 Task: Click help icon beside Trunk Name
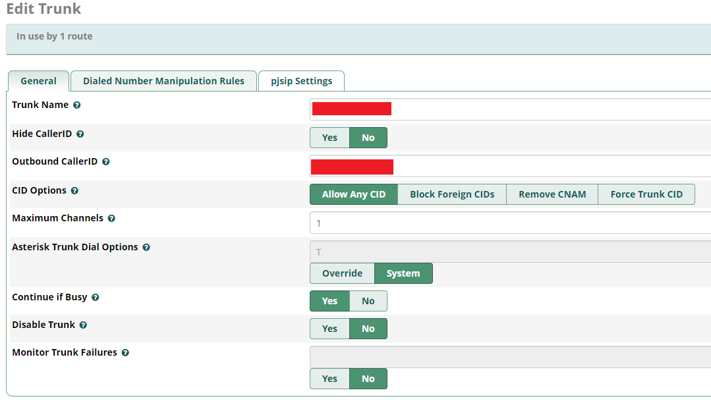77,105
